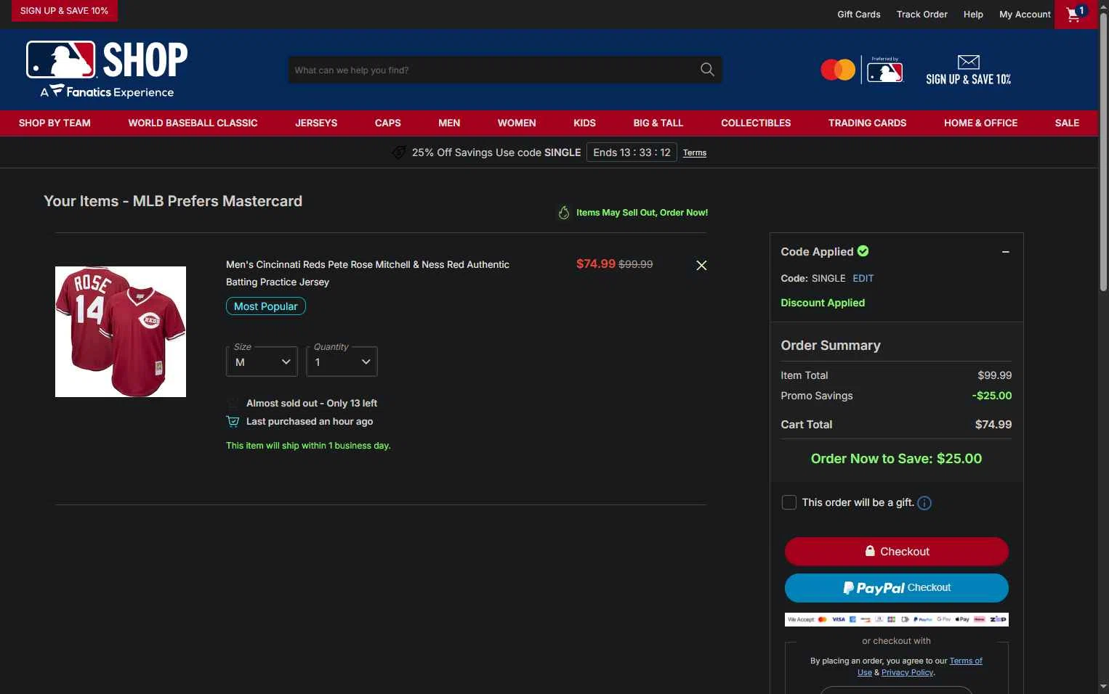
Task: Remove Pete Rose jersey with X icon
Action: [701, 266]
